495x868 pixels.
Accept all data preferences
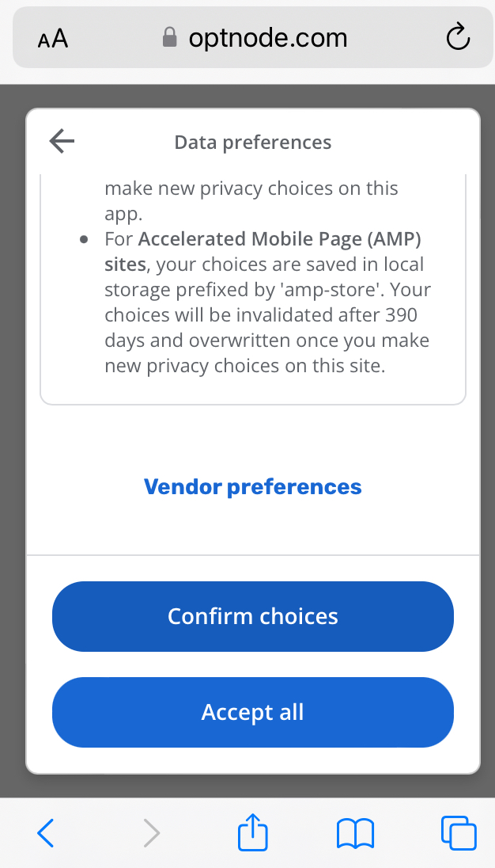pos(253,712)
